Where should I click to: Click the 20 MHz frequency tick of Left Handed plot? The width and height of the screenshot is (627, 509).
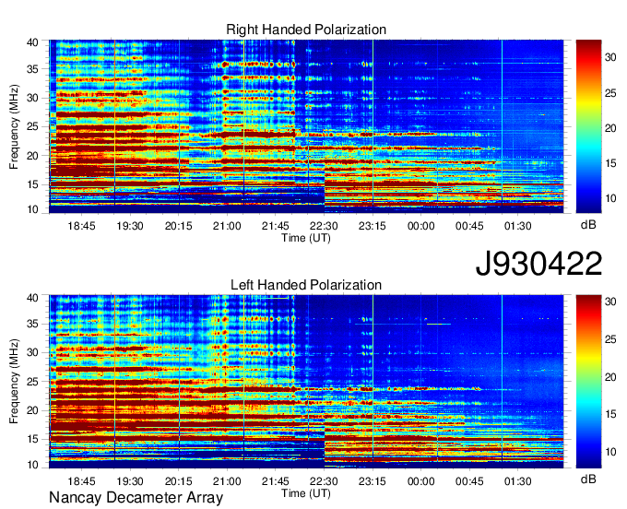(x=33, y=410)
